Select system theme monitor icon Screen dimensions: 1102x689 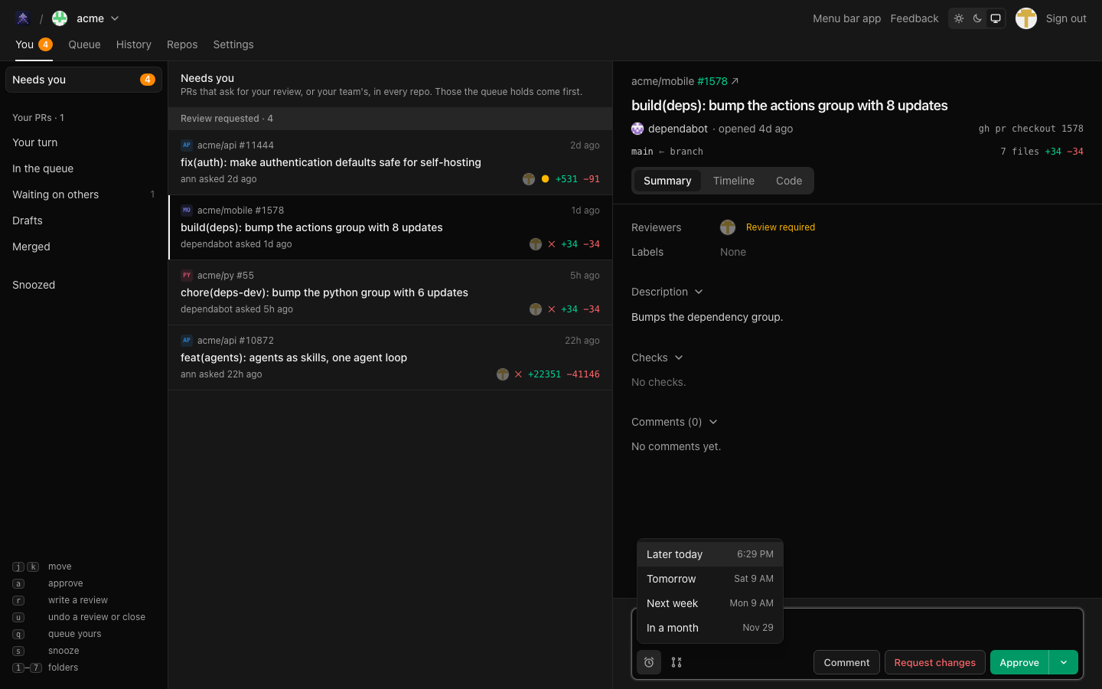[x=996, y=18]
